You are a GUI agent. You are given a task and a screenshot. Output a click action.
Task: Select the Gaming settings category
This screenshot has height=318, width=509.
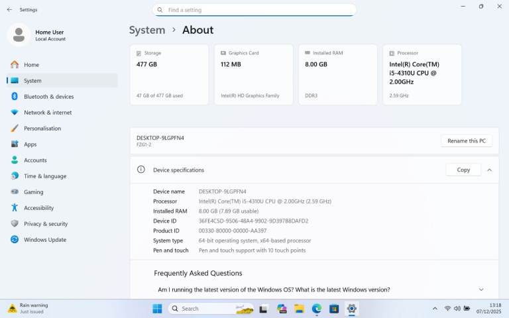point(33,192)
